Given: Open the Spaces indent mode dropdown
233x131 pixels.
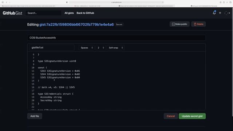Looking at the screenshot, I should pos(87,48).
